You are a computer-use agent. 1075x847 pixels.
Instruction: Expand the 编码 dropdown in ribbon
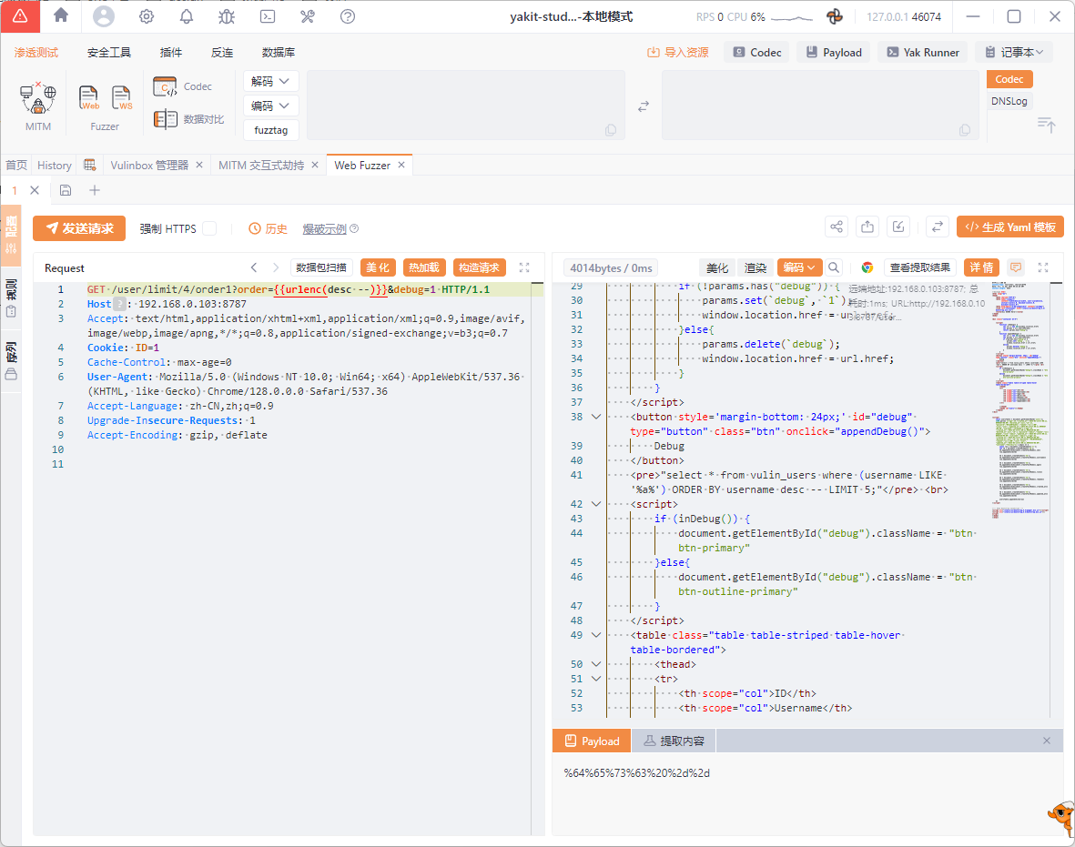pos(271,106)
